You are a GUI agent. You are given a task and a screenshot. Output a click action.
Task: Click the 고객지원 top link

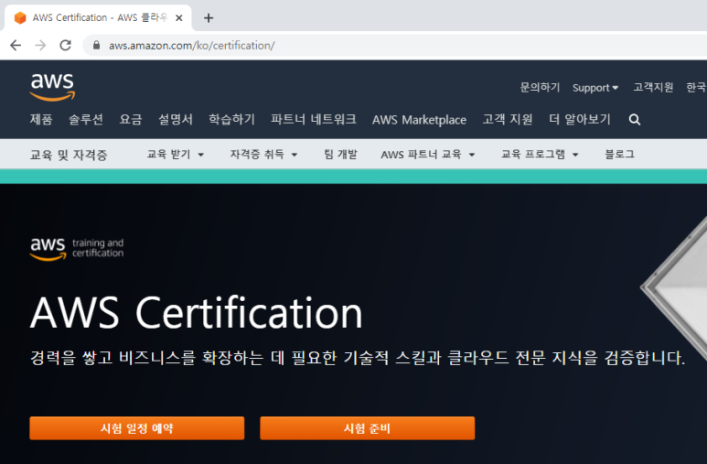(653, 87)
